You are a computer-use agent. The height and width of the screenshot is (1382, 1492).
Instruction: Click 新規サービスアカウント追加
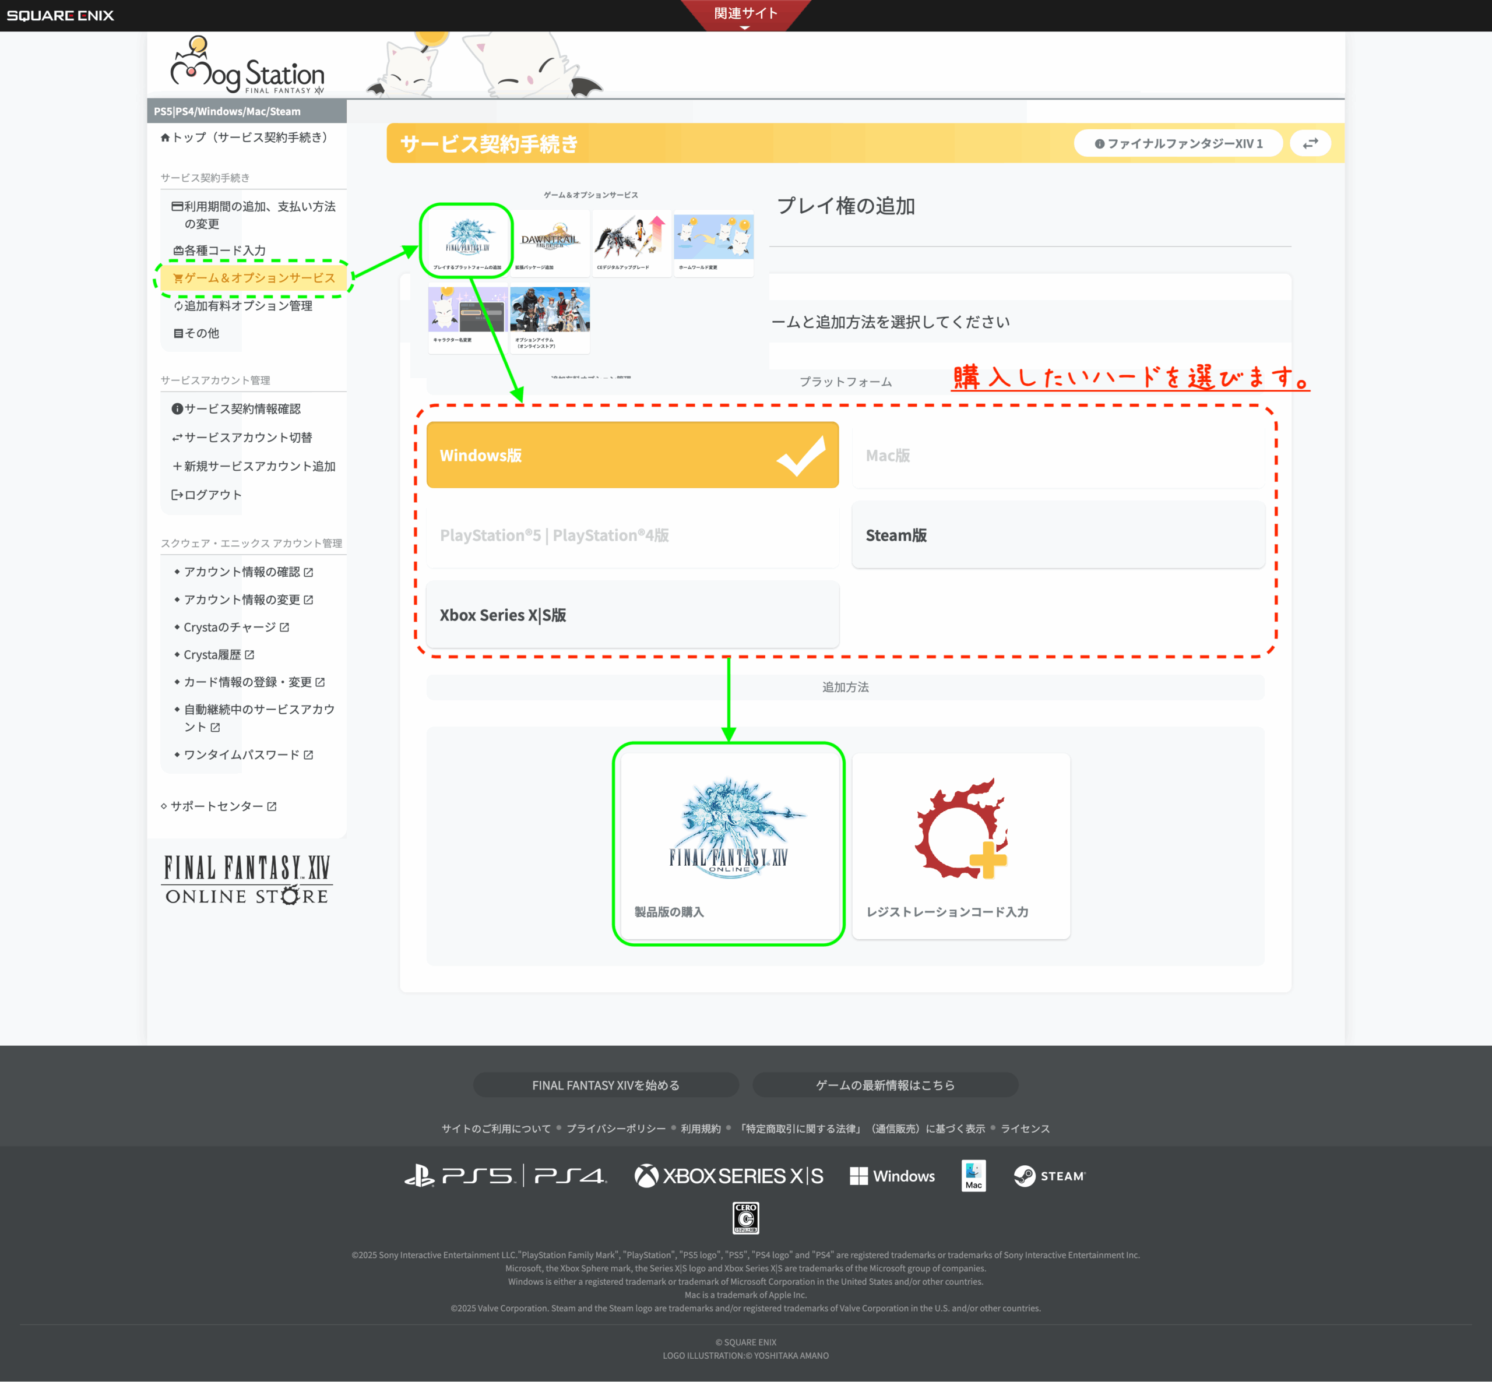(x=254, y=466)
